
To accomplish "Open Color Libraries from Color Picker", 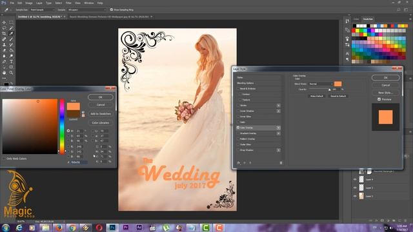I will pos(101,122).
